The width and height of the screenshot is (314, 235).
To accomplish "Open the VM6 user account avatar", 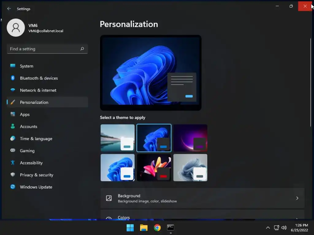I will point(16,28).
